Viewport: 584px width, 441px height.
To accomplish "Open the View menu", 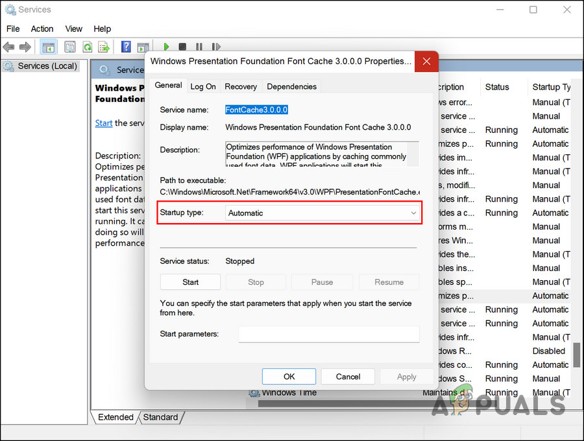I will [x=73, y=29].
